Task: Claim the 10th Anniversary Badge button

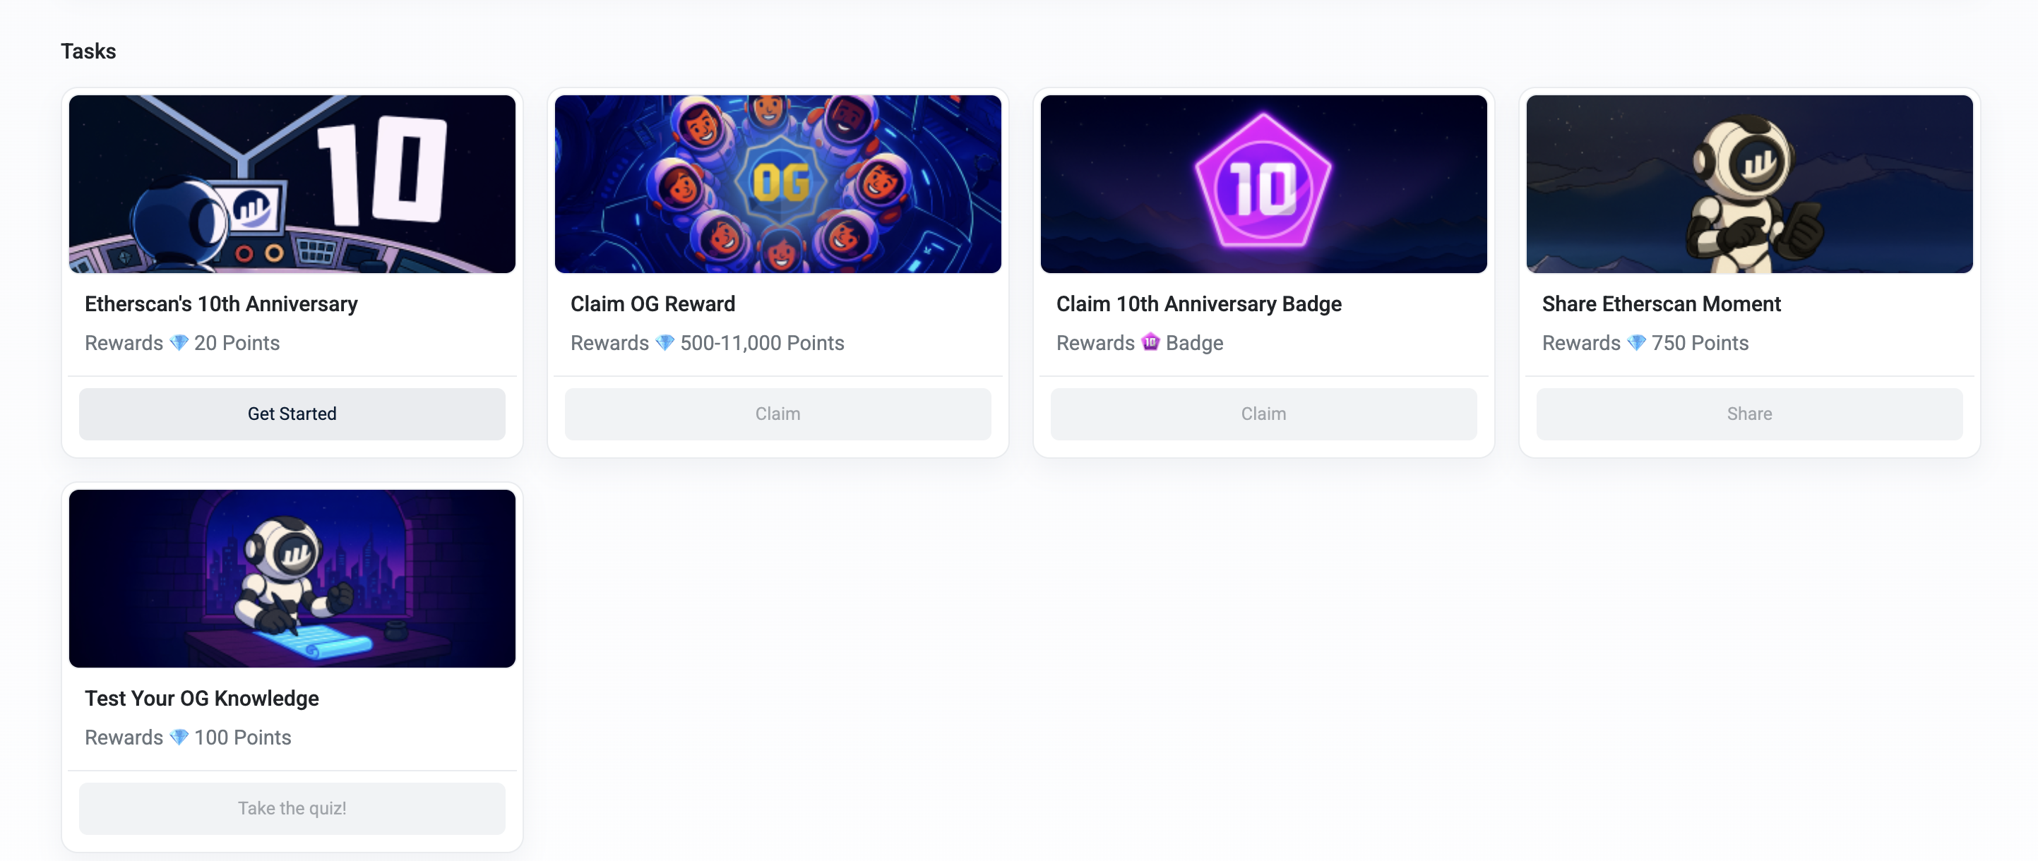Action: tap(1263, 414)
